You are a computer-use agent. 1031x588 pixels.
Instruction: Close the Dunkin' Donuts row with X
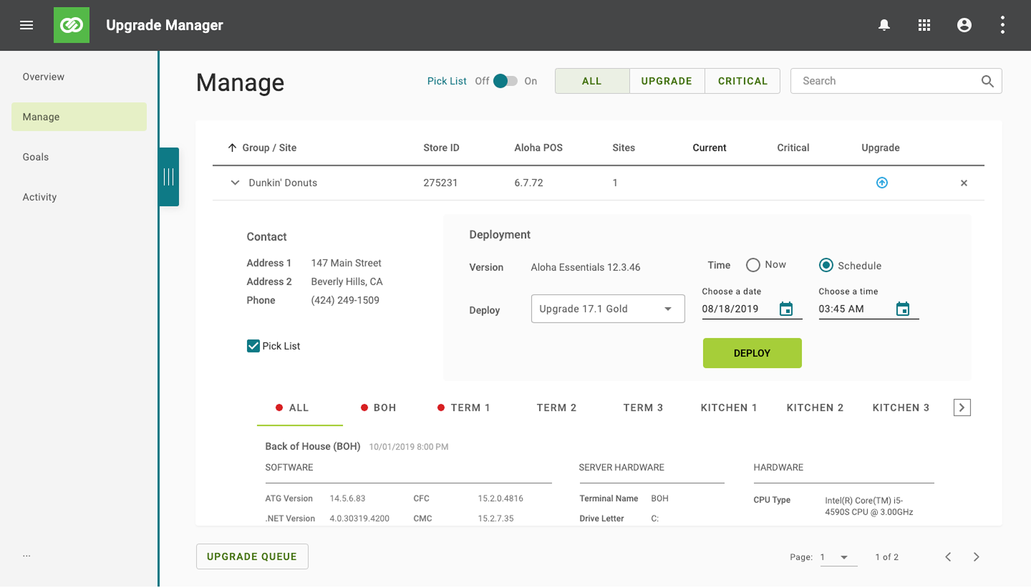[x=964, y=183]
